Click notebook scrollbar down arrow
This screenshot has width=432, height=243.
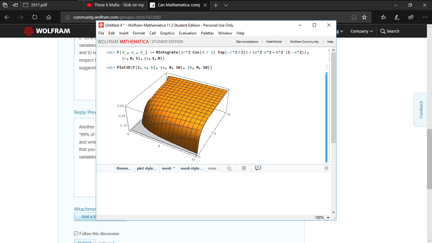click(x=333, y=212)
